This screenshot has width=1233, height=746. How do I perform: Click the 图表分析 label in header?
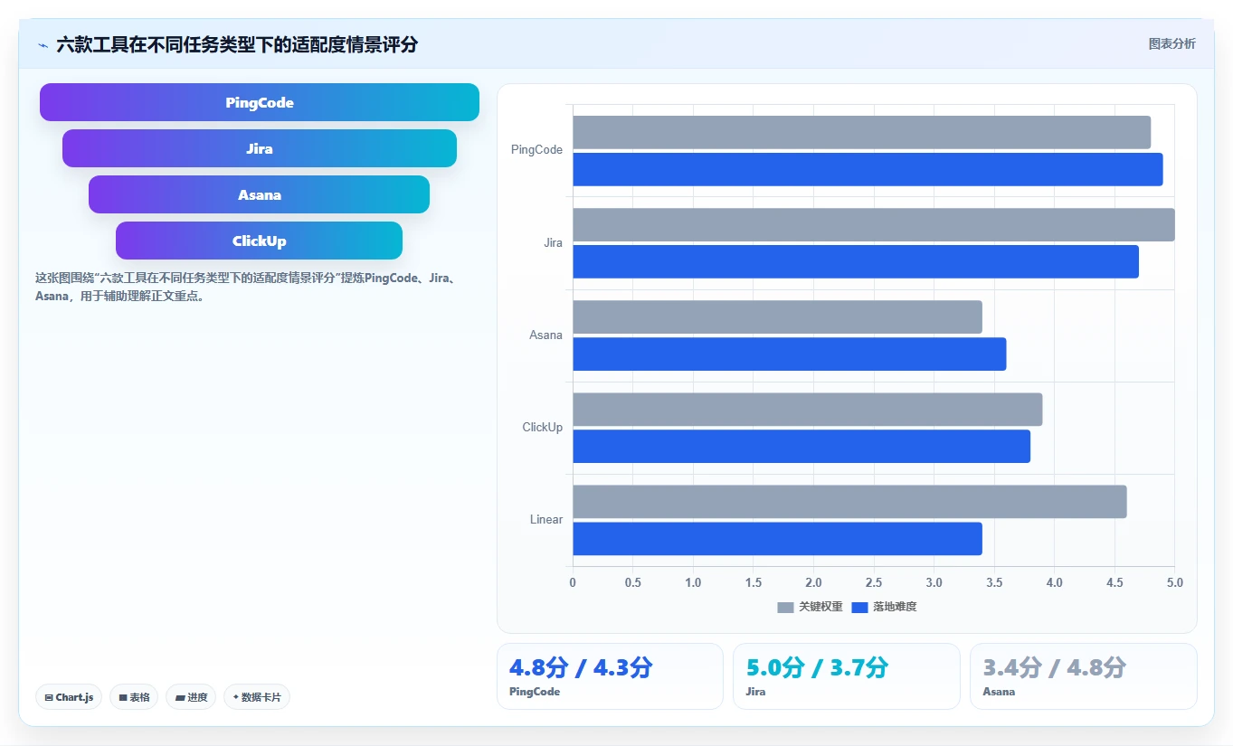[x=1171, y=43]
